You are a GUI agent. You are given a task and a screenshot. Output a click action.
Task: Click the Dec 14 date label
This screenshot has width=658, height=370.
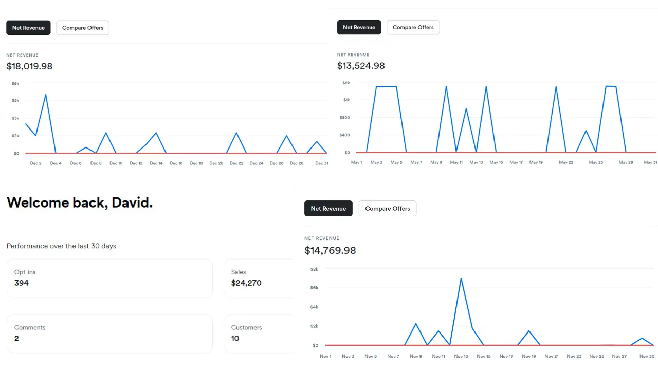[x=156, y=163]
